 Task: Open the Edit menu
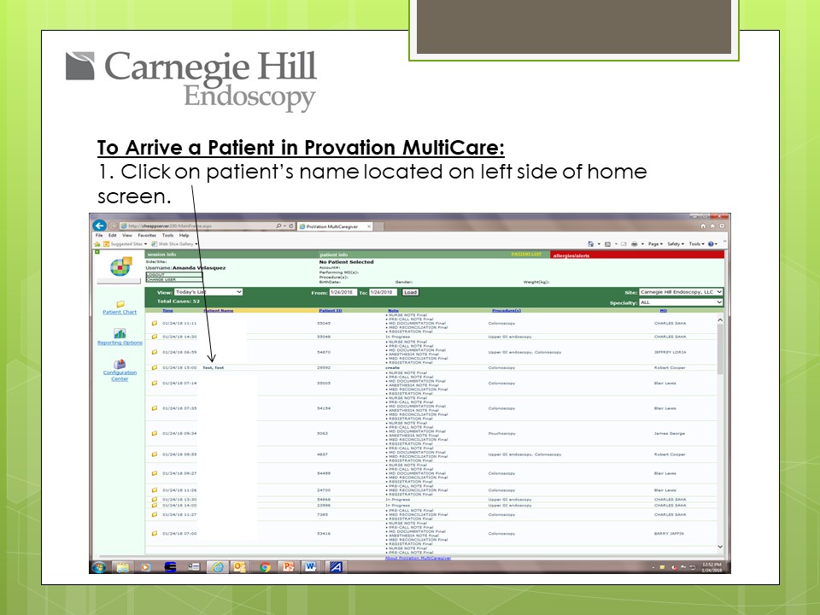113,236
